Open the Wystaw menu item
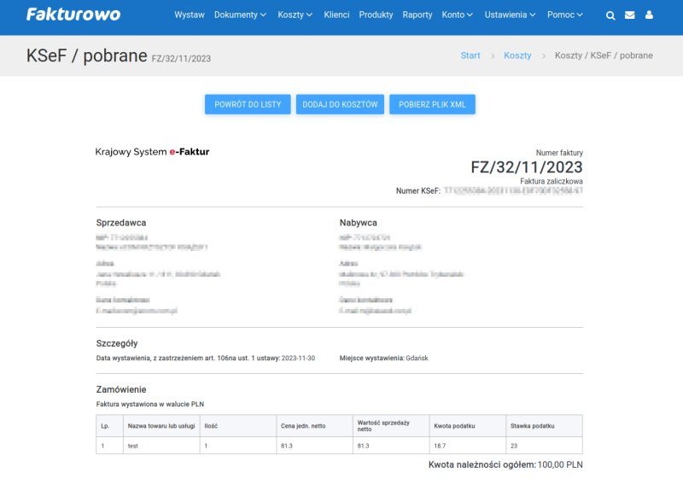Image resolution: width=683 pixels, height=479 pixels. (x=189, y=15)
